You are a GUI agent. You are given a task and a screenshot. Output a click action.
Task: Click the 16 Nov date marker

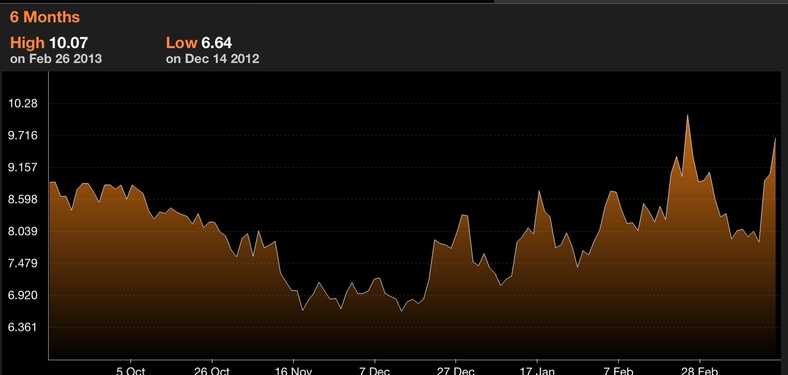[293, 370]
